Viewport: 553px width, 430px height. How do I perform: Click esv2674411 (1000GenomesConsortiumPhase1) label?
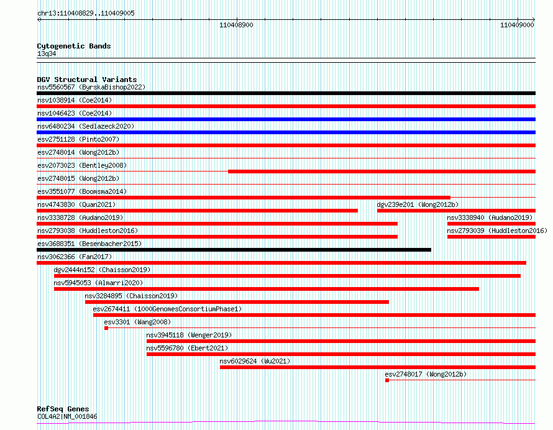[x=167, y=309]
